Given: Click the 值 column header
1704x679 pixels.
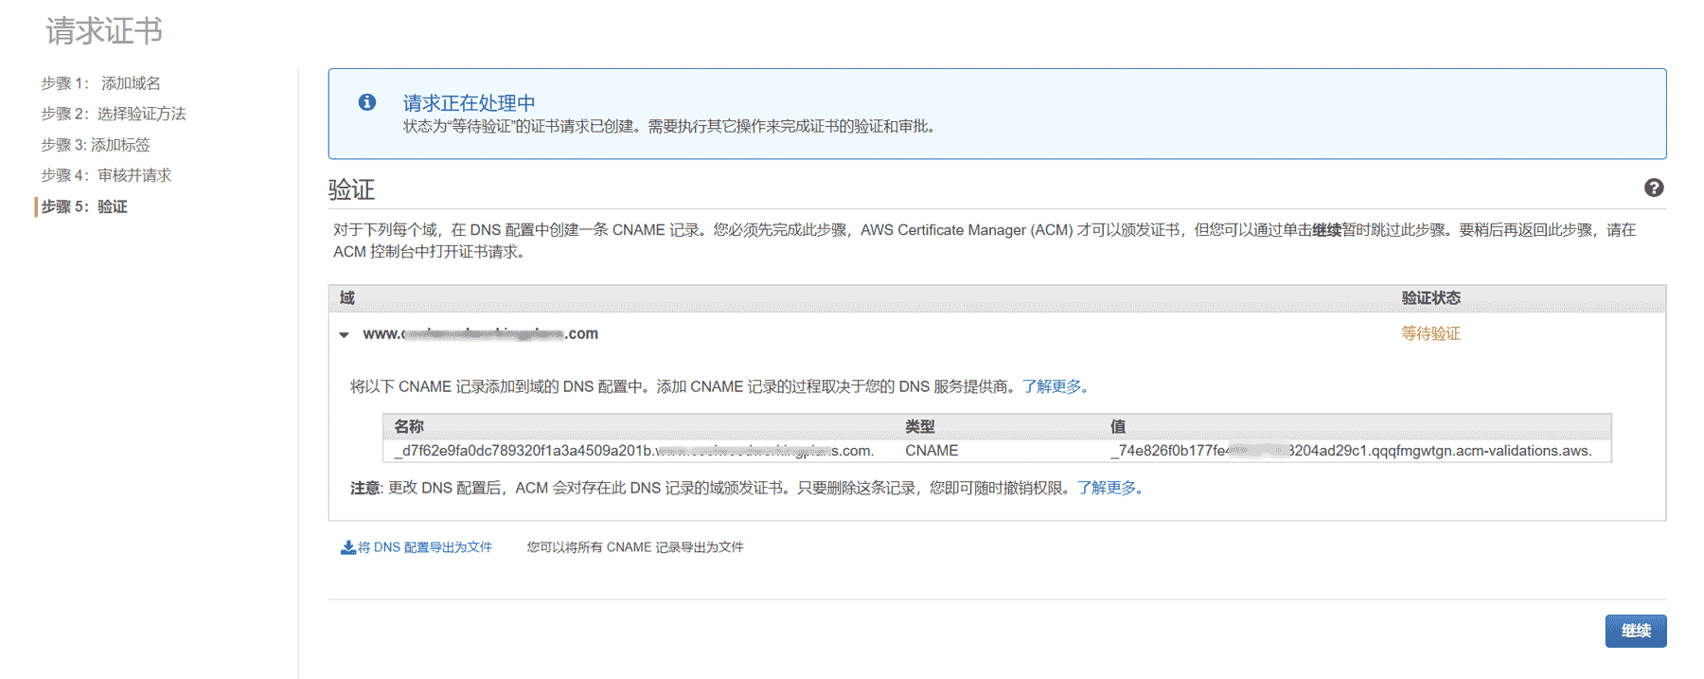Looking at the screenshot, I should pyautogui.click(x=1118, y=426).
